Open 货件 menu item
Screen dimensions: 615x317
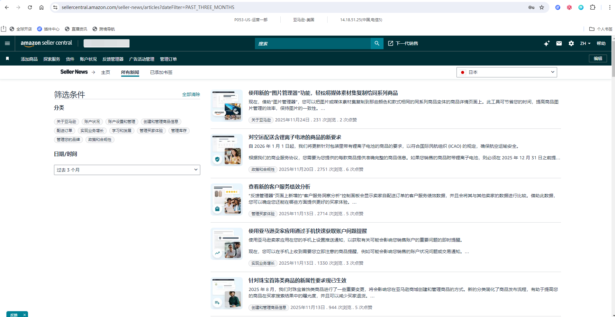[x=70, y=59]
